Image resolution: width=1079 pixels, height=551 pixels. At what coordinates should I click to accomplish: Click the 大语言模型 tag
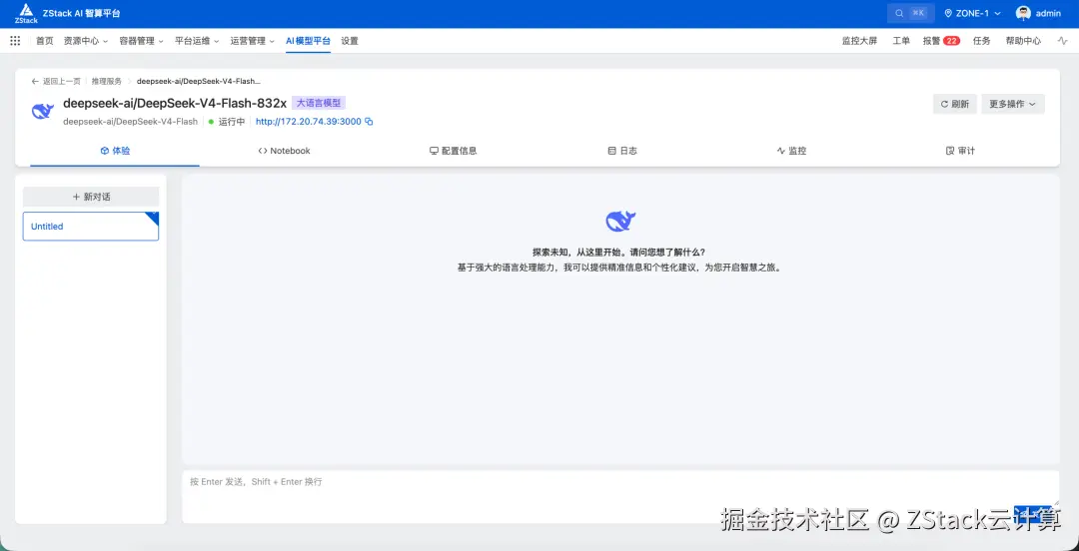tap(319, 103)
